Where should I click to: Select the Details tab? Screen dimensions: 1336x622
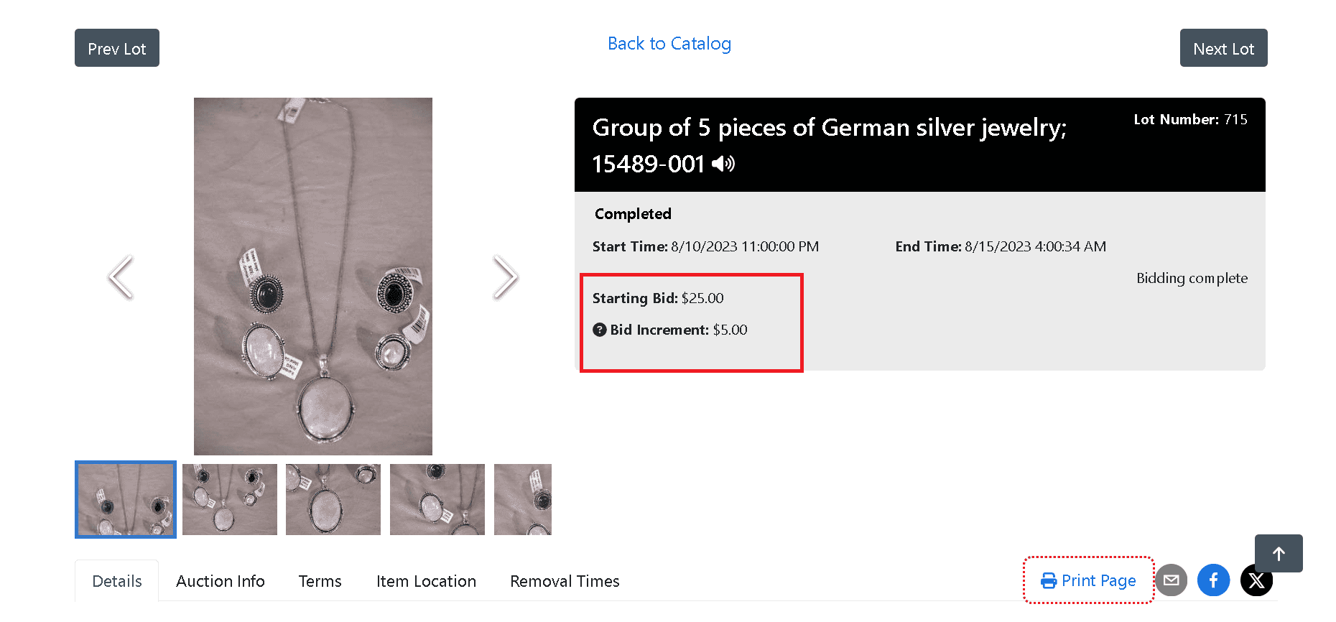(x=116, y=581)
